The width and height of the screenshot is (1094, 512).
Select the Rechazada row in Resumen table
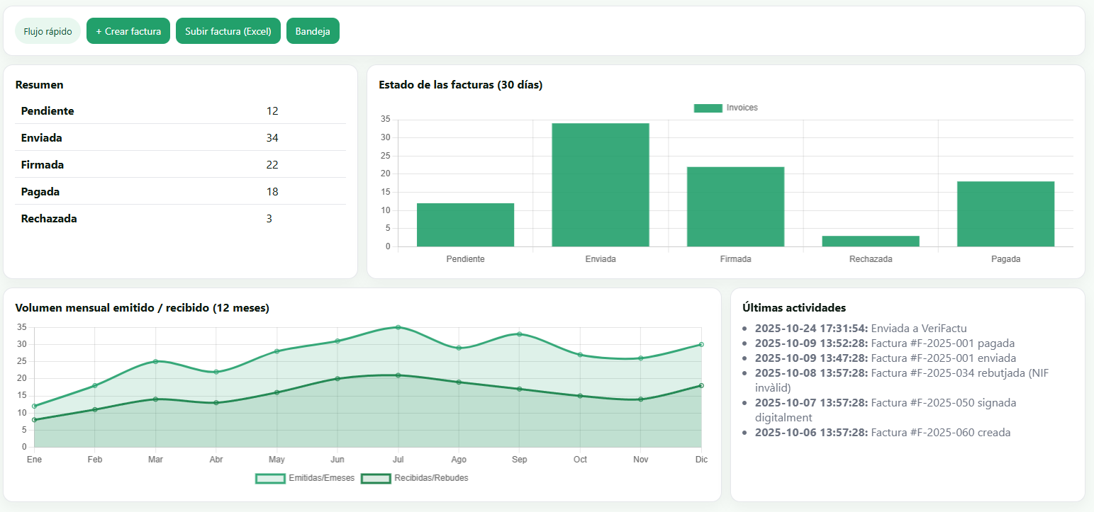point(180,219)
